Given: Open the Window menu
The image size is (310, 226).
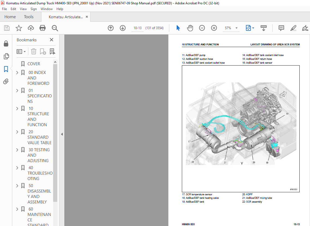Looking at the screenshot, I should (46, 9).
